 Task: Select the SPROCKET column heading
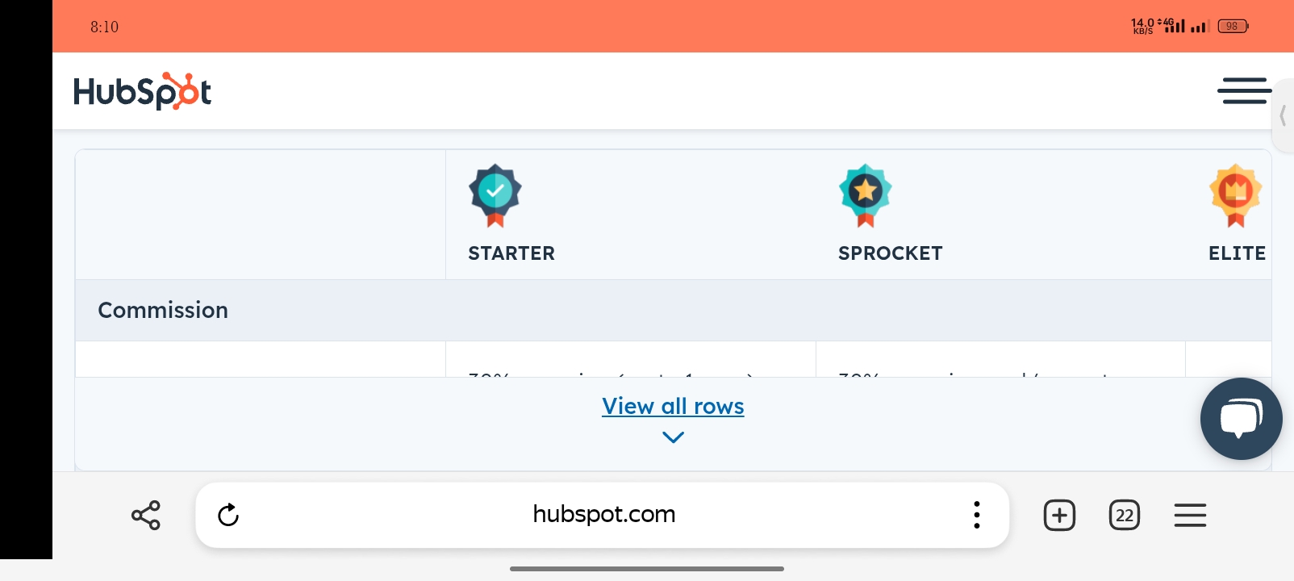click(890, 253)
